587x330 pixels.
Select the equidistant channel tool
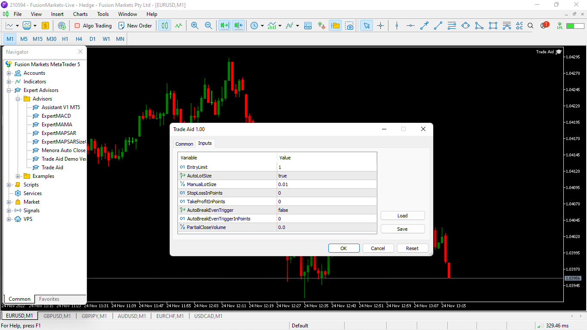[452, 26]
